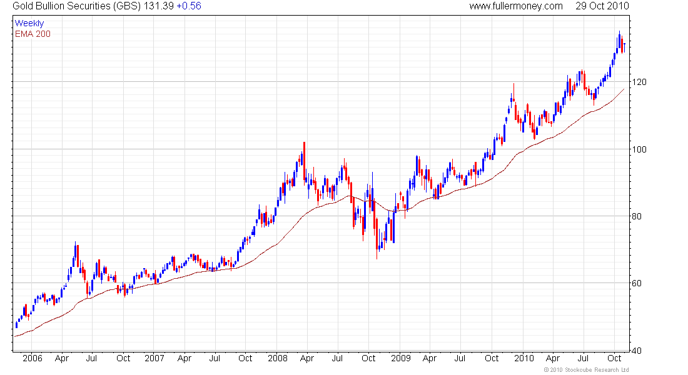
Task: Click the www.fullermoney.com text
Action: 516,6
